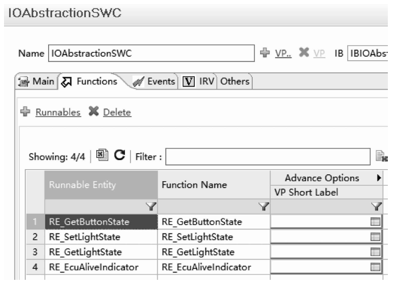Click the green plus icon beside Runnables
393x285 pixels.
tap(24, 112)
